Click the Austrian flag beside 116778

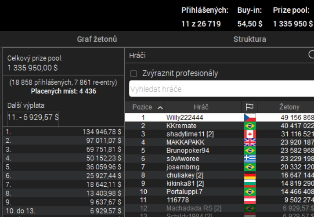tap(250, 200)
